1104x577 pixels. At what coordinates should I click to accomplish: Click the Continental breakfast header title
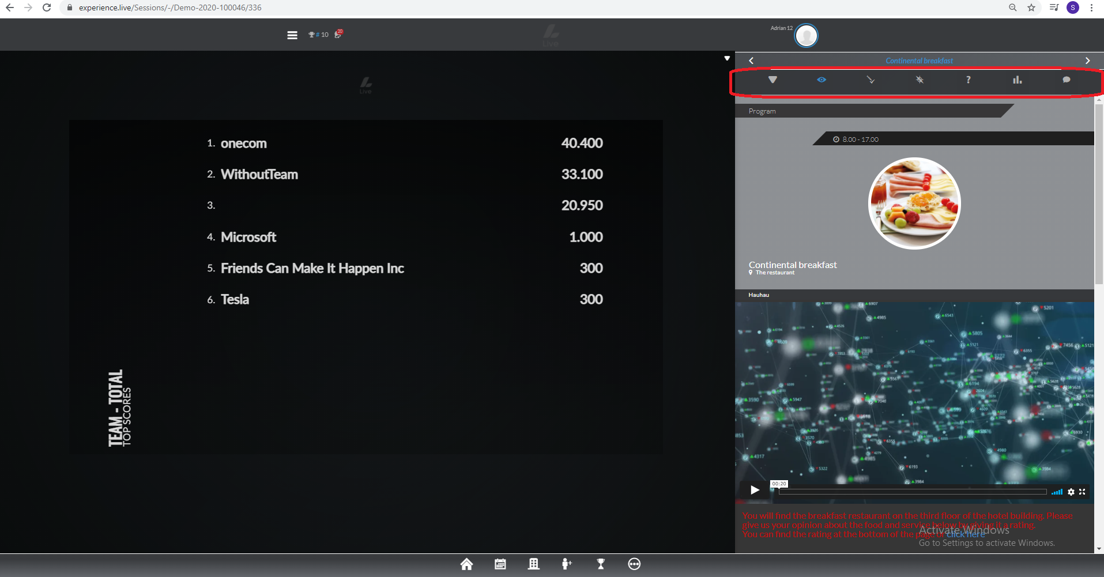[x=919, y=61]
